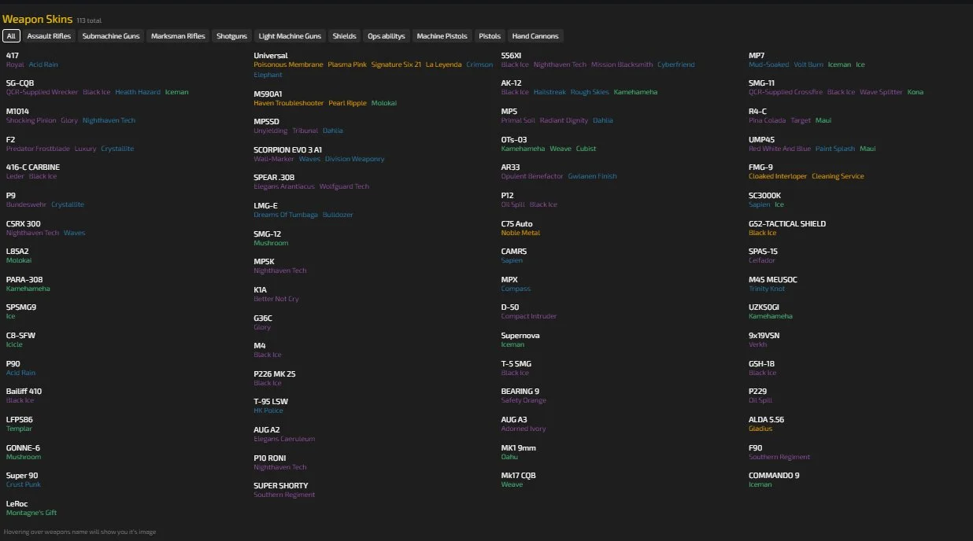Click the Cloaked Interloper skin for FMG-9
Viewport: 973px width, 541px height.
[x=778, y=176]
